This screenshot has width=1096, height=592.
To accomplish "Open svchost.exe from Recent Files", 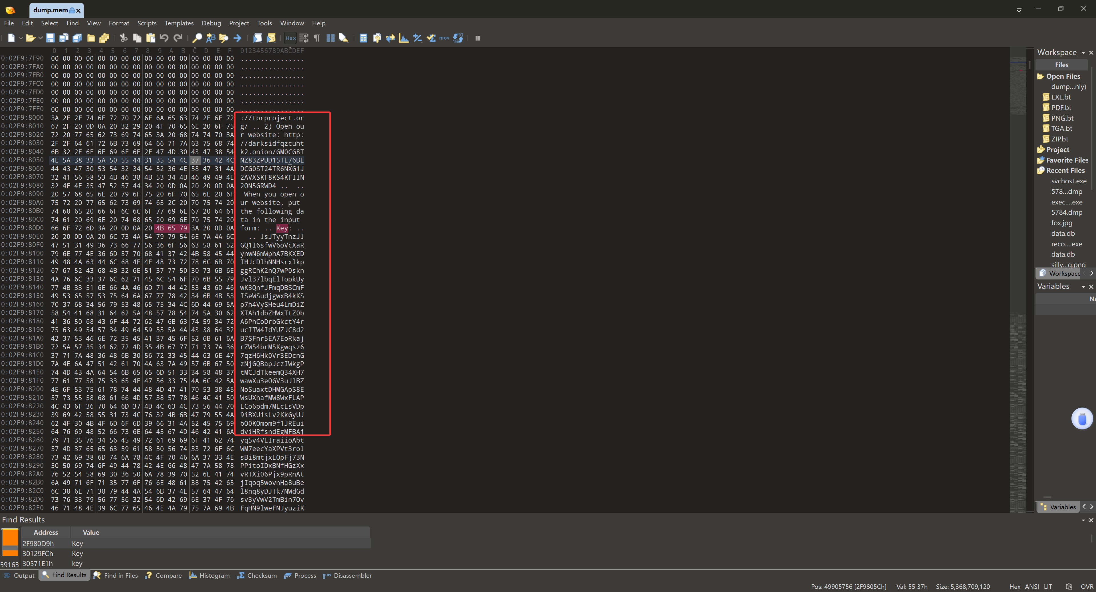I will click(1068, 181).
